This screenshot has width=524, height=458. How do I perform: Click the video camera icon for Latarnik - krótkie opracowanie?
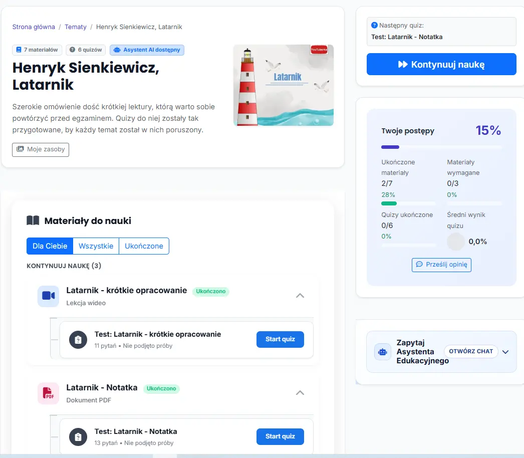click(49, 296)
